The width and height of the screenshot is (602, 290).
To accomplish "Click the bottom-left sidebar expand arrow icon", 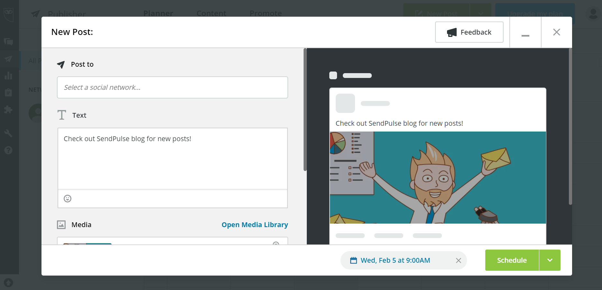I will coord(9,283).
